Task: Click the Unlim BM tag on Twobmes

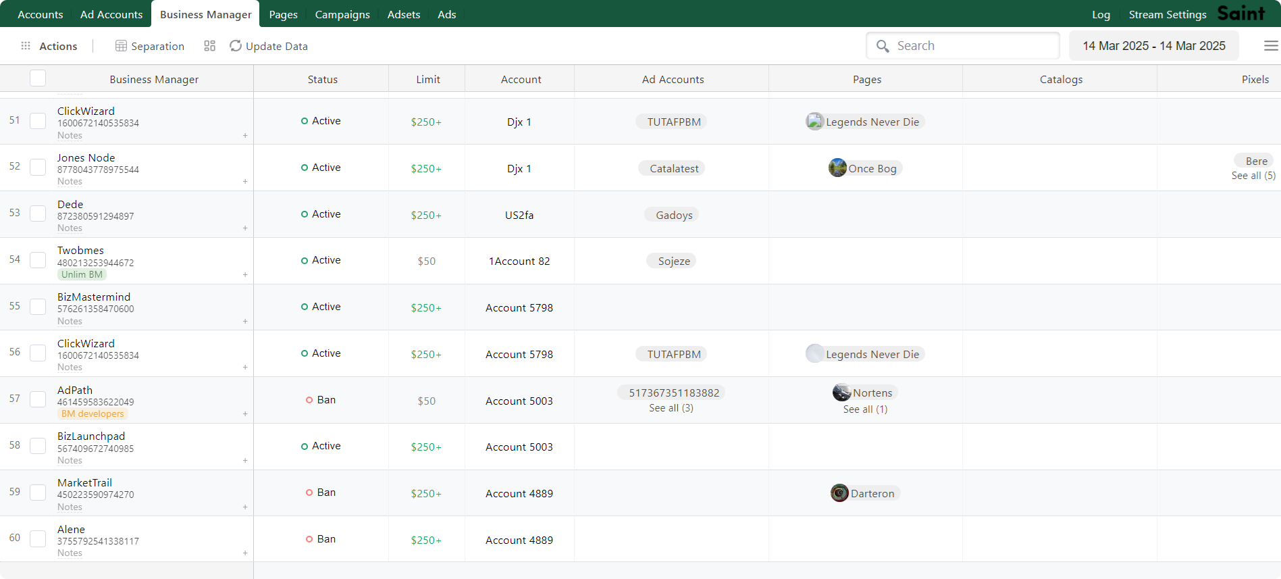Action: [82, 274]
